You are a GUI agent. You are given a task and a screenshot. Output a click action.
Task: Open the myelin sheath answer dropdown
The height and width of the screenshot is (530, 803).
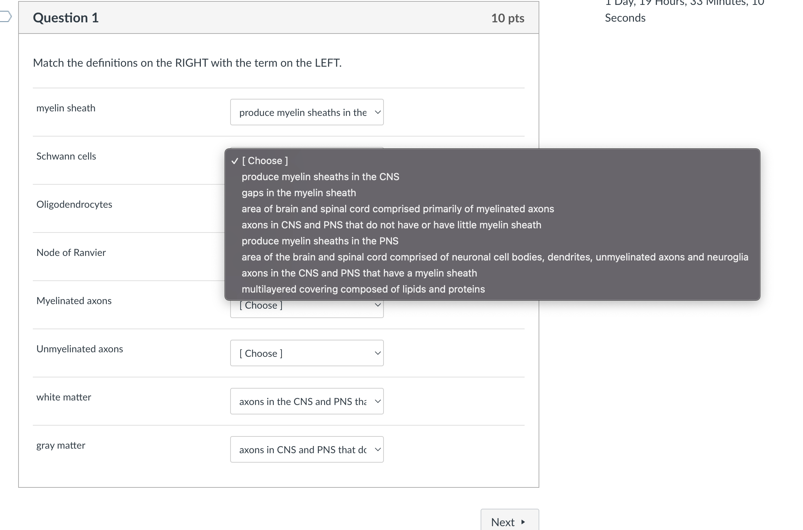[x=307, y=112]
